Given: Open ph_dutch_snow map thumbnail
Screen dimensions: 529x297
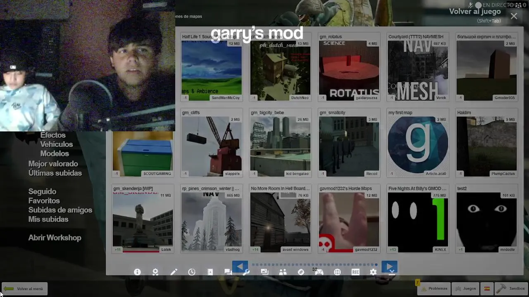Looking at the screenshot, I should pos(280,71).
